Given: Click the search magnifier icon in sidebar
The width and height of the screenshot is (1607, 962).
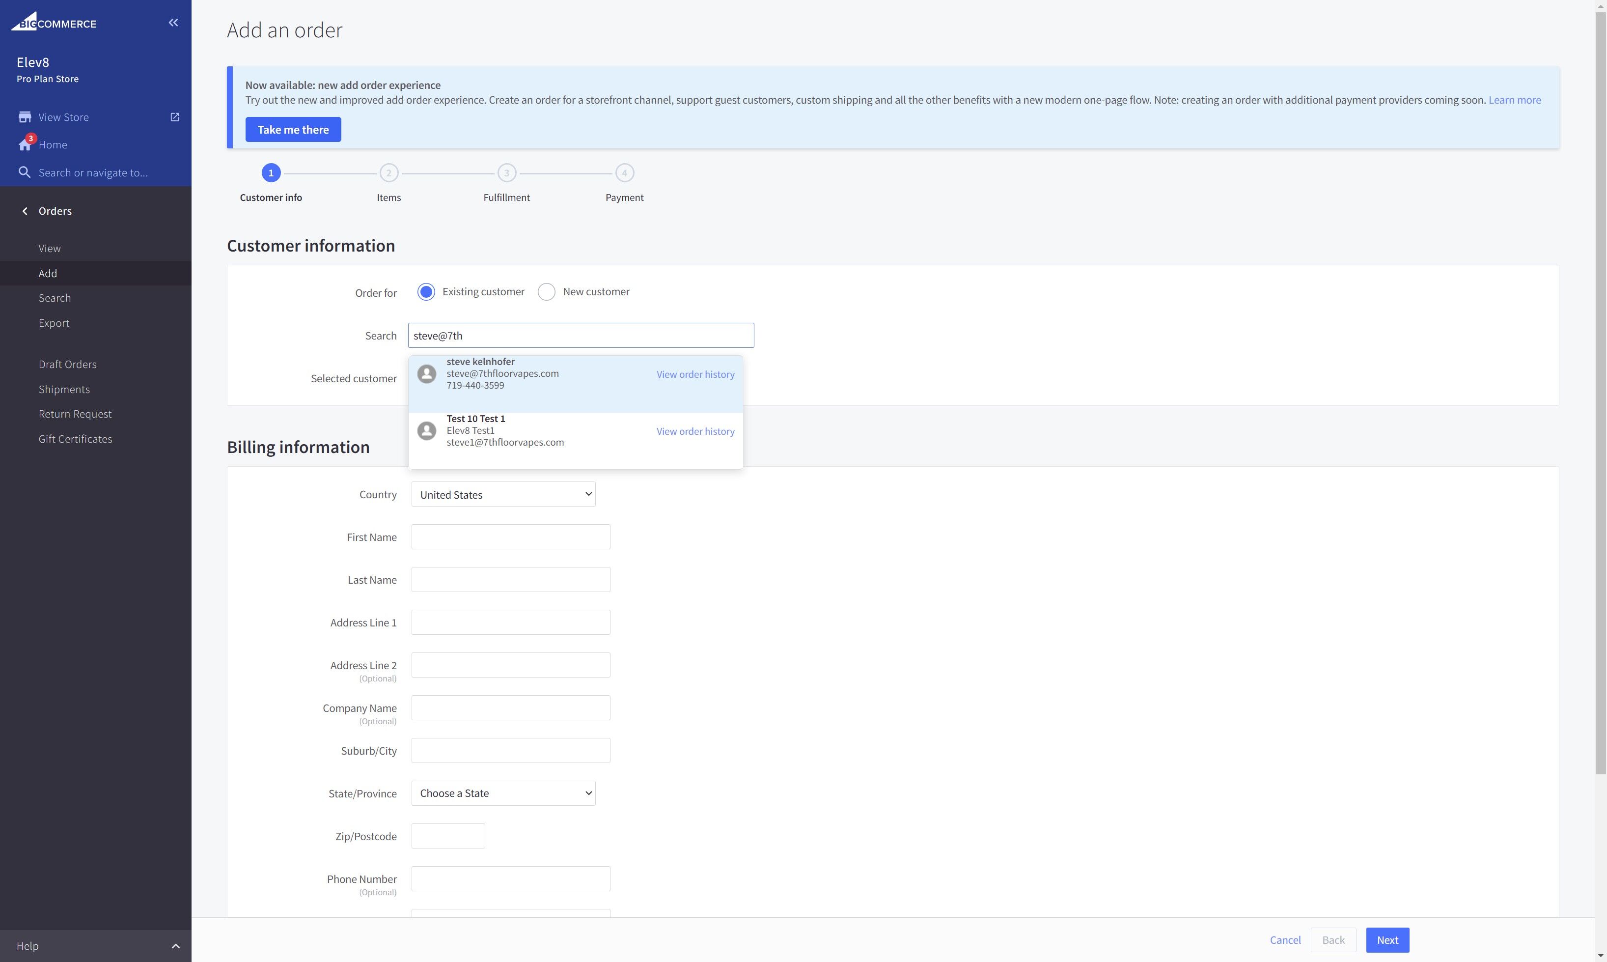Looking at the screenshot, I should click(x=25, y=172).
